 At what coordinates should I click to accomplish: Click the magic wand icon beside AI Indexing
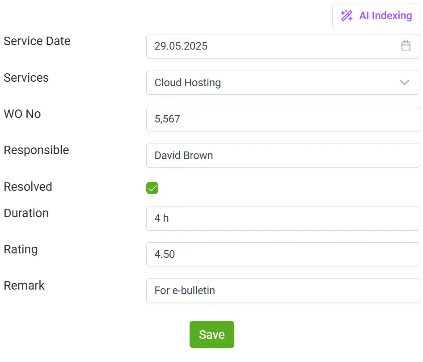[x=347, y=16]
